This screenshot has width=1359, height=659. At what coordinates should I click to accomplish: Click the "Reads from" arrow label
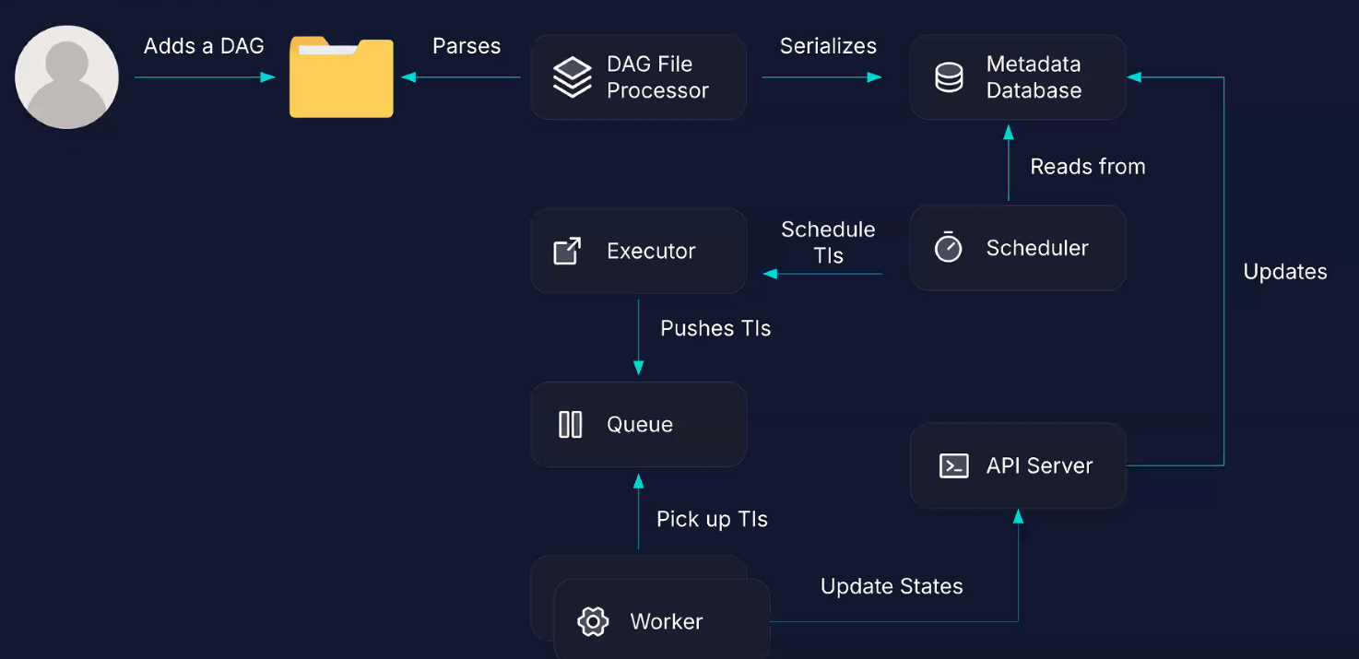click(x=1088, y=167)
